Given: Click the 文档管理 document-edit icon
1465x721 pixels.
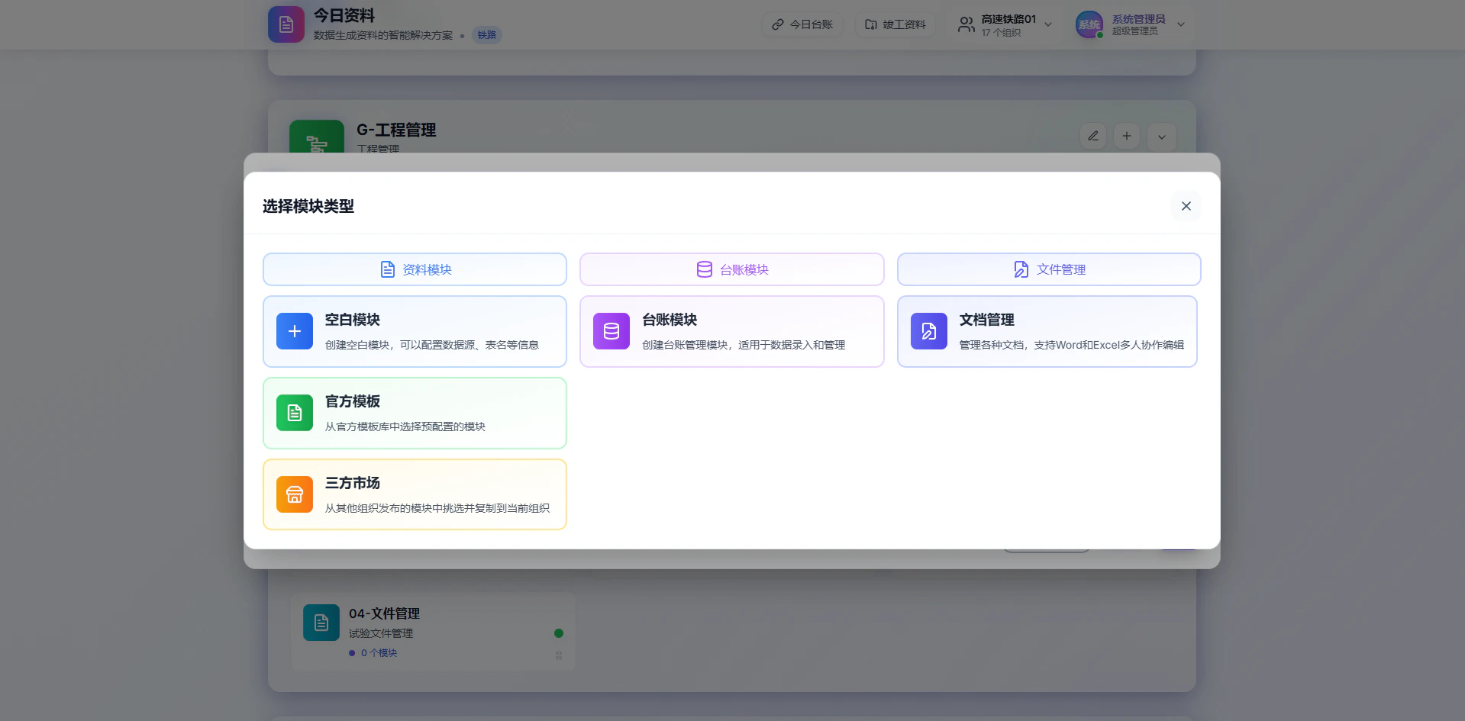Looking at the screenshot, I should pos(929,331).
